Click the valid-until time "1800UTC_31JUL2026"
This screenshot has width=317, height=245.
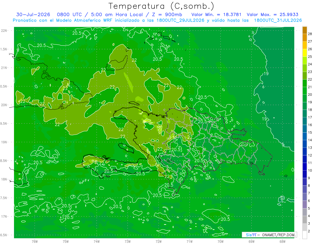click(x=278, y=20)
